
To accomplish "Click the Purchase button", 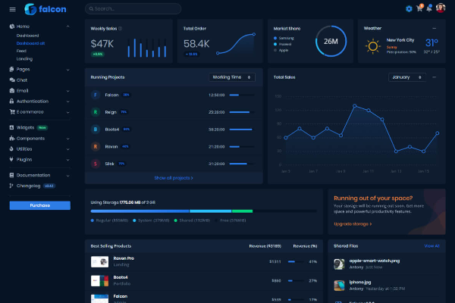I will pos(39,205).
